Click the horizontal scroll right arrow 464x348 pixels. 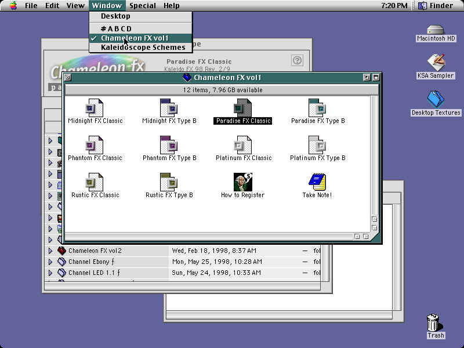click(x=366, y=237)
